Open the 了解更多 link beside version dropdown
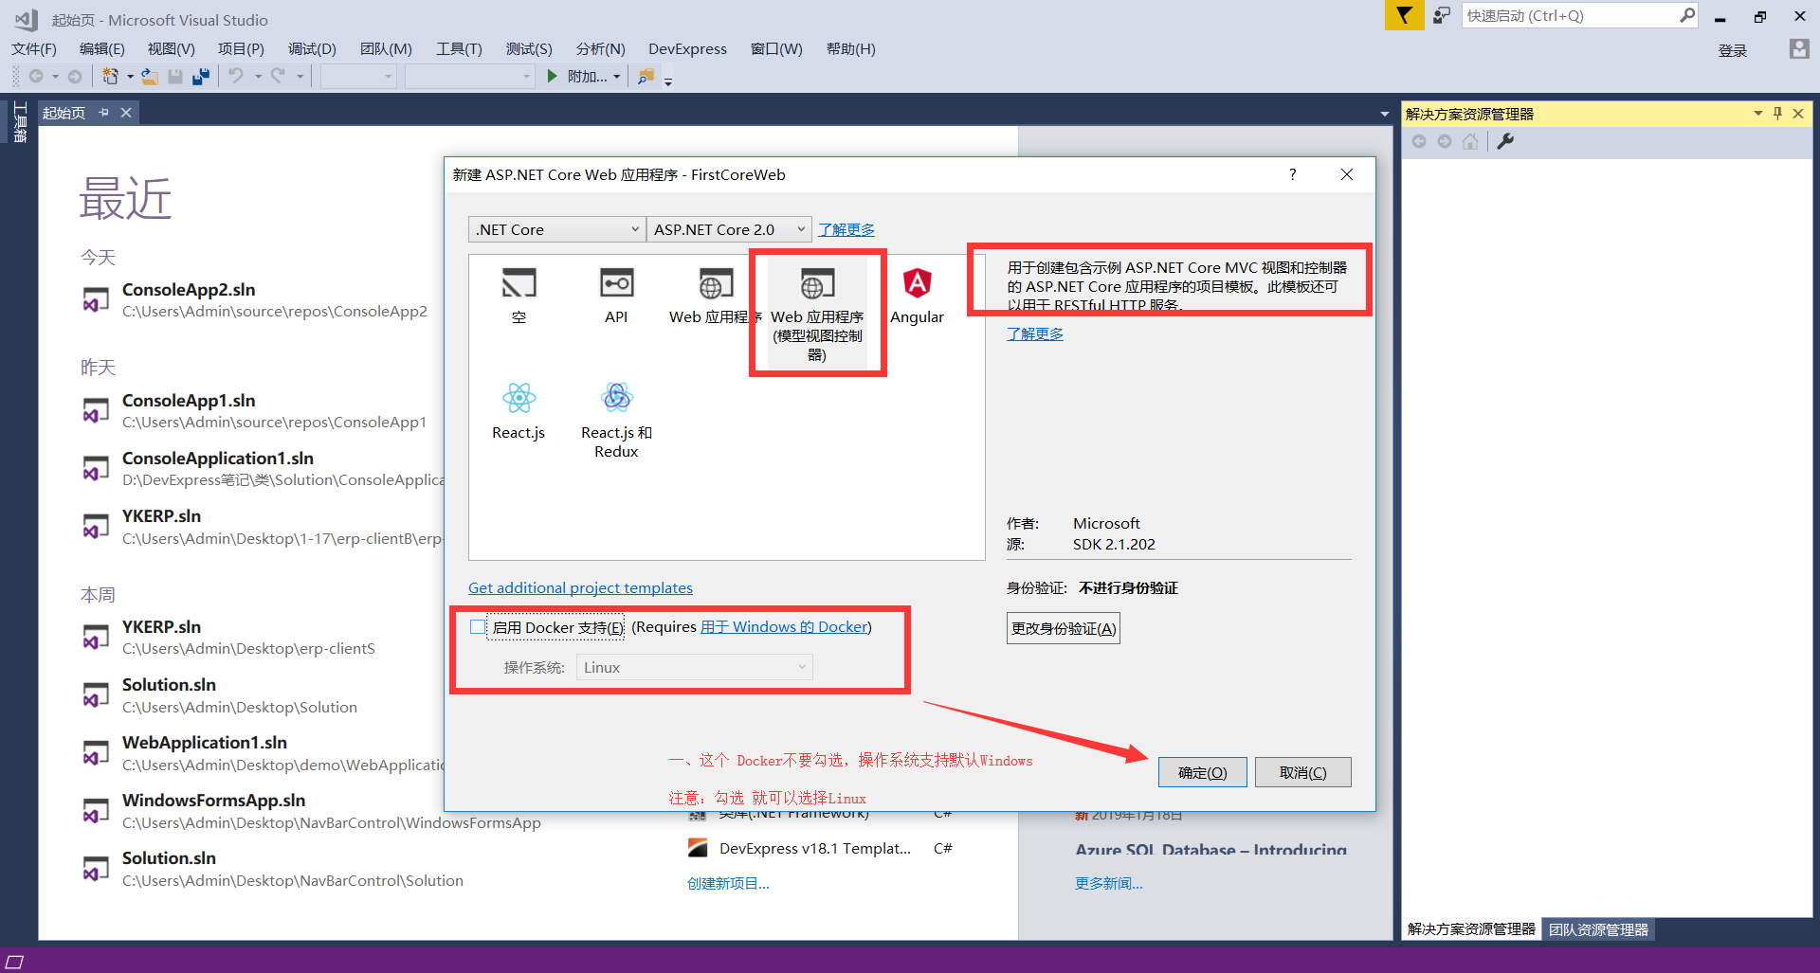 [x=846, y=229]
